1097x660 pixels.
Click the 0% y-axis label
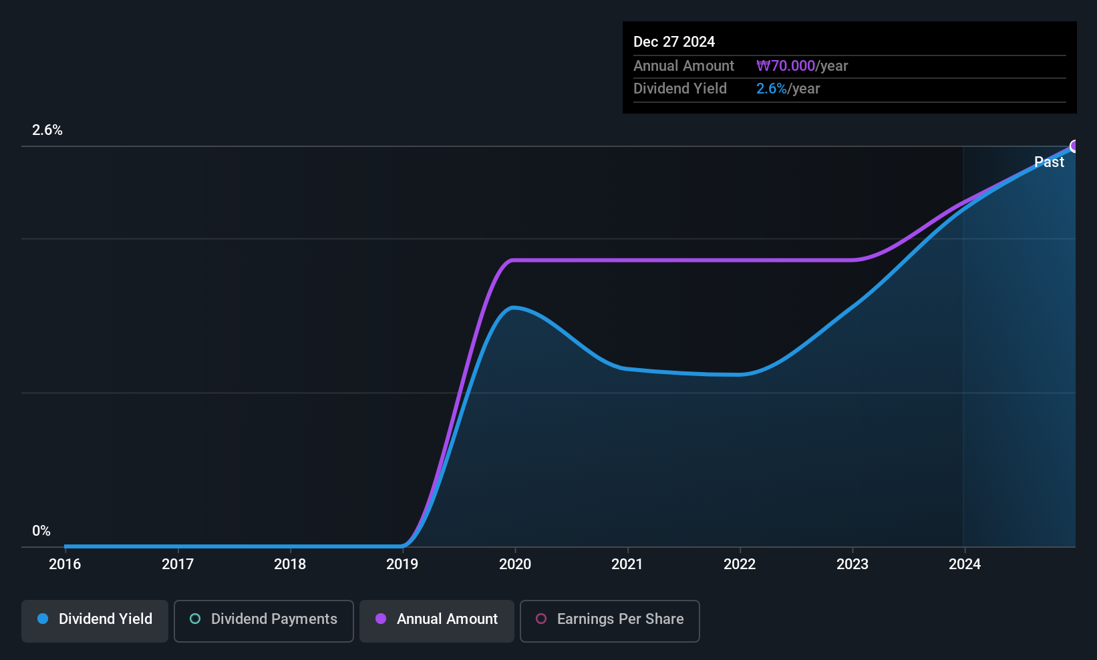(41, 531)
